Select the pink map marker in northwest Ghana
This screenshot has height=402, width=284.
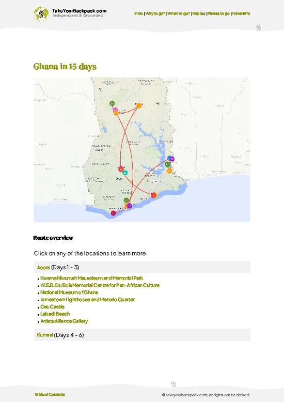tap(115, 110)
